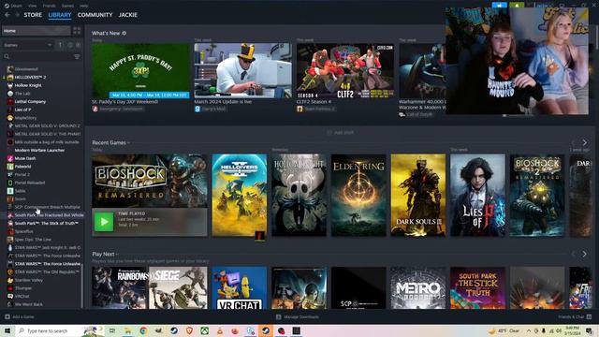Click the Portal 2 list icon
599x337 pixels.
(x=10, y=175)
